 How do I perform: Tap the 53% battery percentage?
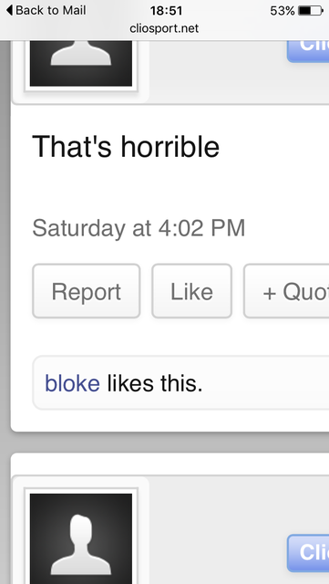coord(283,11)
